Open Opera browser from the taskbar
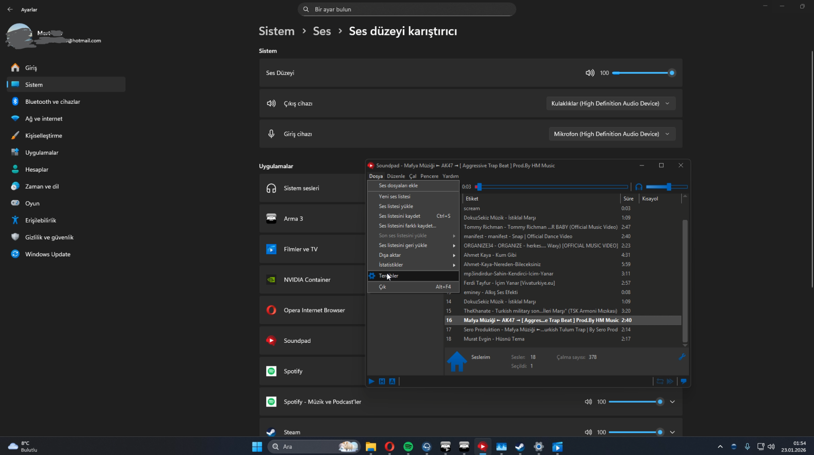The height and width of the screenshot is (455, 814). point(389,447)
